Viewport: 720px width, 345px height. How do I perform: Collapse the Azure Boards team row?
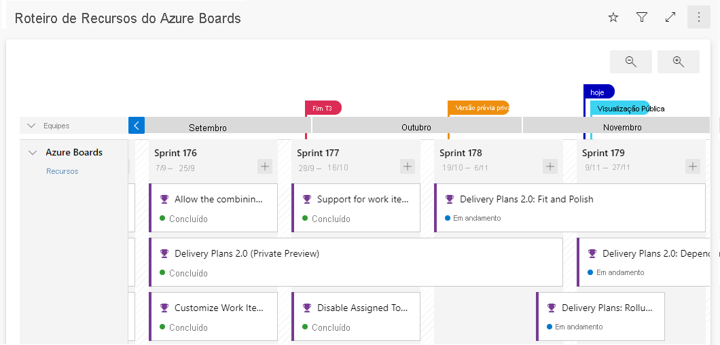(32, 153)
